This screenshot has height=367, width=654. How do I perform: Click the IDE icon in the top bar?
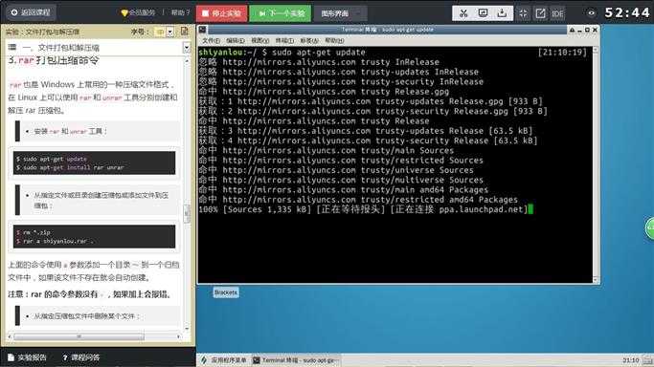(557, 13)
